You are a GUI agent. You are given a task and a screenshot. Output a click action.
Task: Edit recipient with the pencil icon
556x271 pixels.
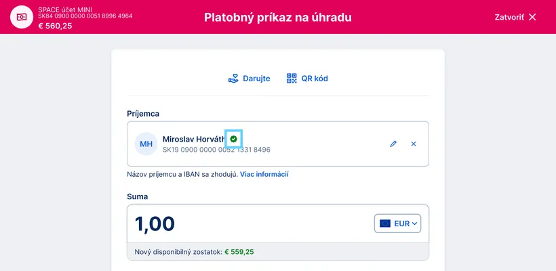pos(393,144)
